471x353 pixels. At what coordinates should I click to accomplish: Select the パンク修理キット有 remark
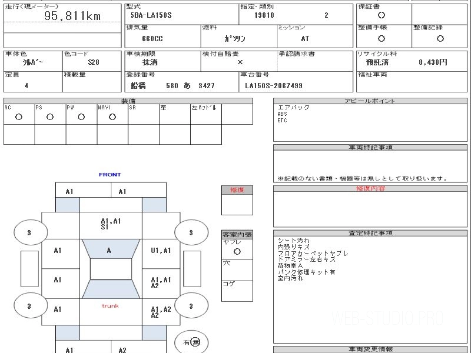(x=306, y=272)
